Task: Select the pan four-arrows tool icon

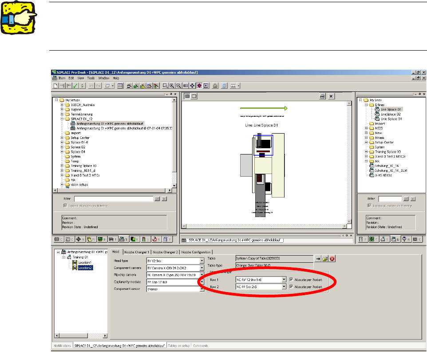Action: click(192, 86)
